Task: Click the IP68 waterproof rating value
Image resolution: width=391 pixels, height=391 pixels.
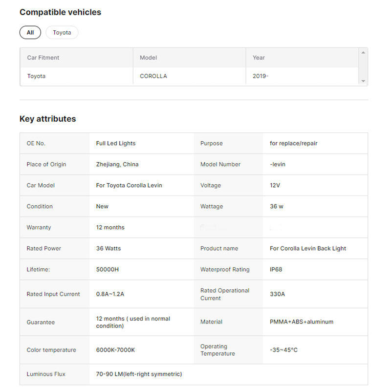Action: coord(276,269)
